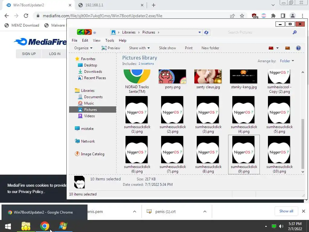This screenshot has height=232, width=309.
Task: Open the Windows Start button
Action: pos(8,226)
